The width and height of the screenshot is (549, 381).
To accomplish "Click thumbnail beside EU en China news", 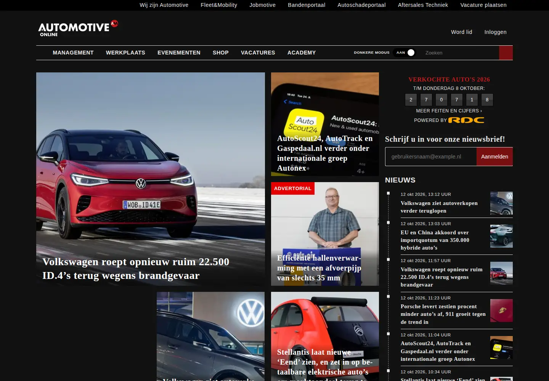I will tap(501, 236).
